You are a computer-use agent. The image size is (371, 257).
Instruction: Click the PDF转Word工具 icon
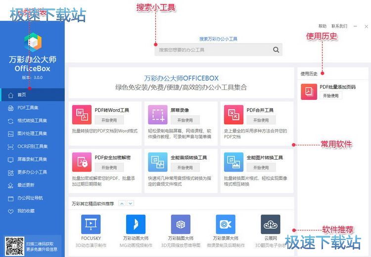[82, 115]
